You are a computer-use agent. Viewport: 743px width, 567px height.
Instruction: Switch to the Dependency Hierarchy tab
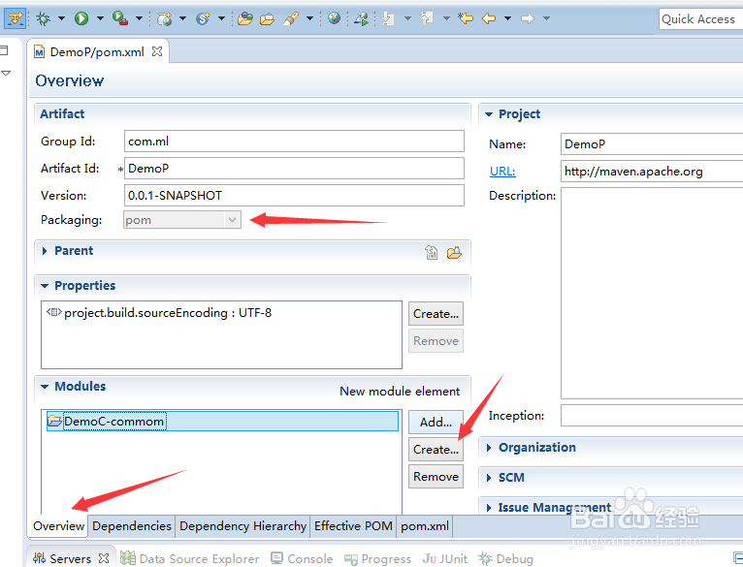242,526
